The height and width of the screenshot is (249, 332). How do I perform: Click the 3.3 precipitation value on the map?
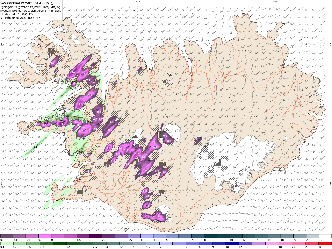[x=61, y=124]
